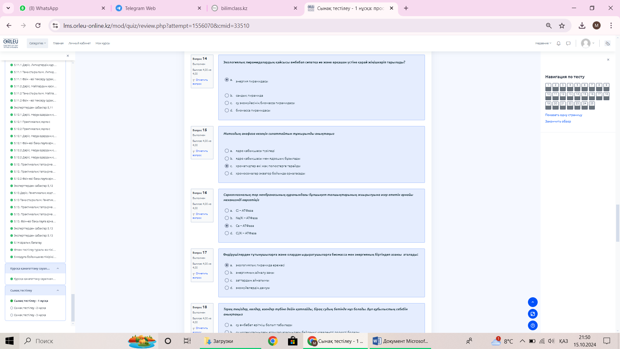Click 'Показать одну страницу' link
The image size is (620, 349).
point(563,115)
